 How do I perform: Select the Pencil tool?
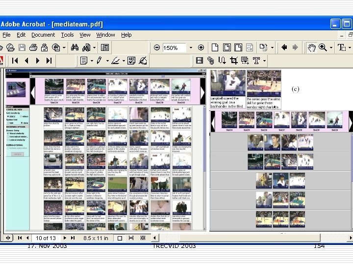[x=99, y=61]
